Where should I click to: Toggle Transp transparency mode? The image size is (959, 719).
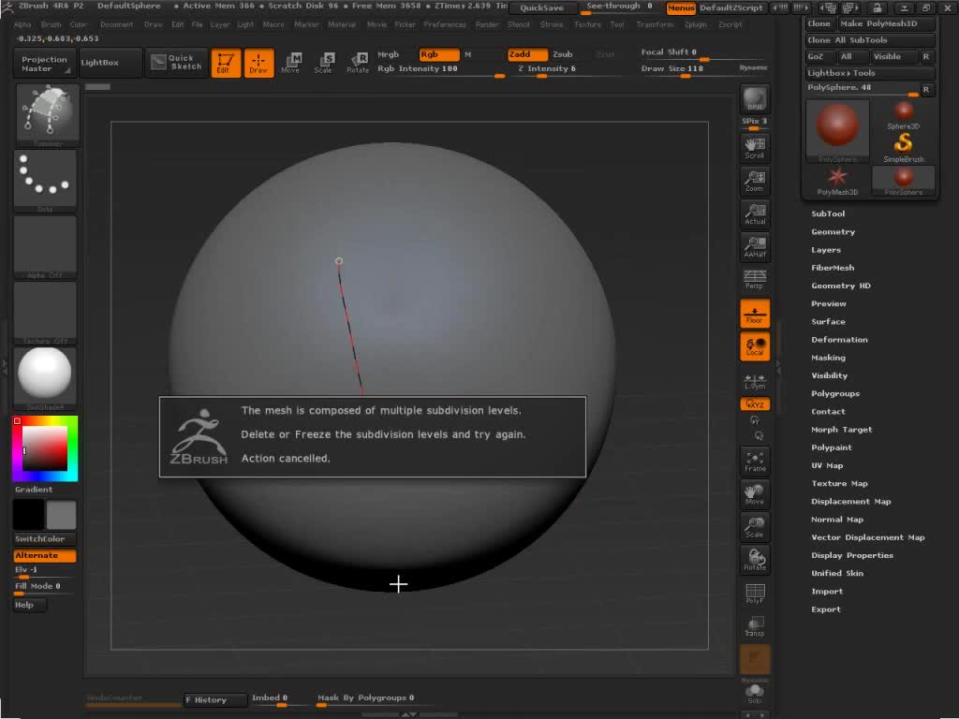755,626
